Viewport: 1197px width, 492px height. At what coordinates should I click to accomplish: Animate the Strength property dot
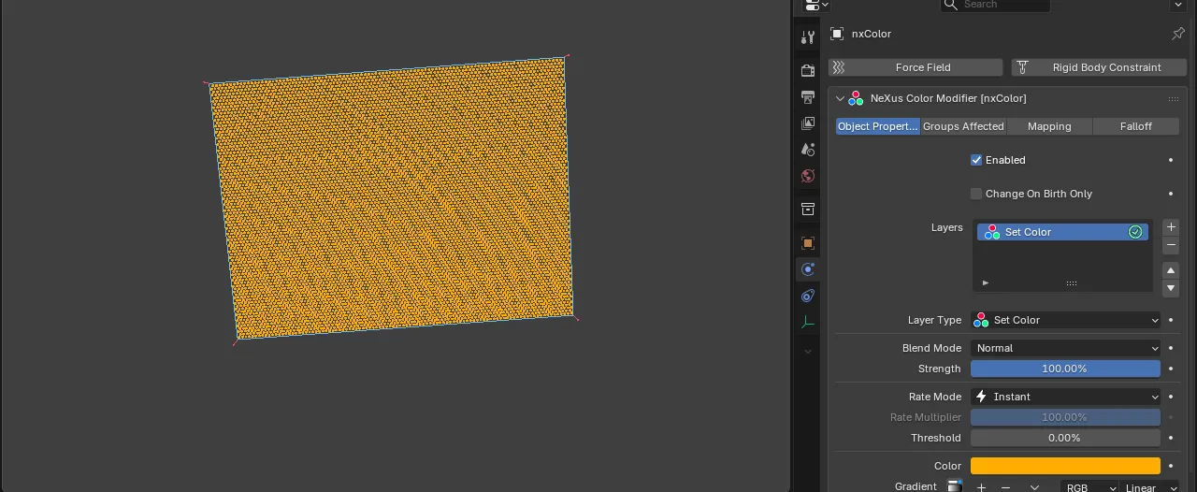coord(1171,369)
